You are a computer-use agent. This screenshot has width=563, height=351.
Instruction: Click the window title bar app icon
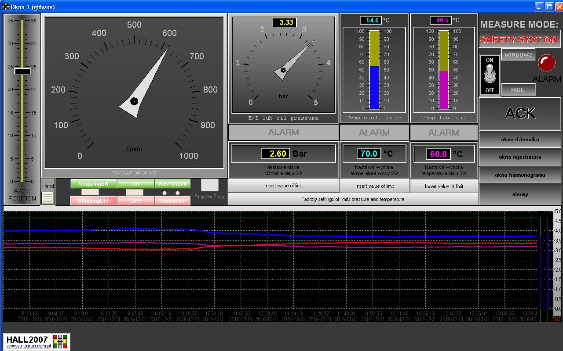click(x=6, y=7)
